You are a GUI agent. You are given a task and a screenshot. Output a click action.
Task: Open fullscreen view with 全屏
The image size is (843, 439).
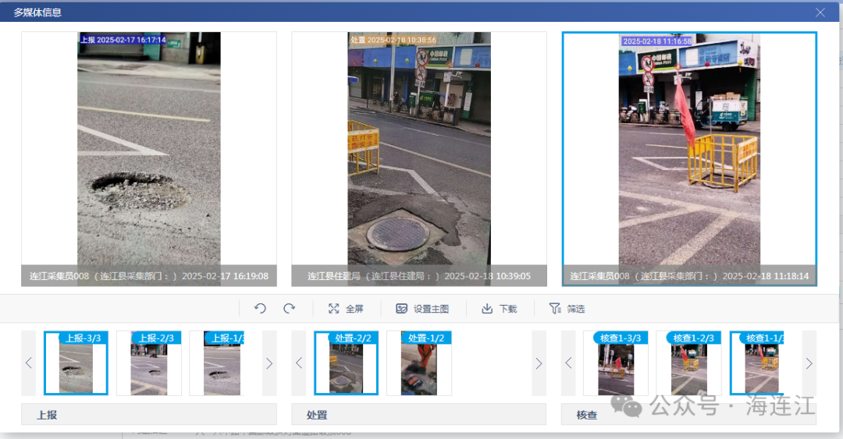pos(346,309)
